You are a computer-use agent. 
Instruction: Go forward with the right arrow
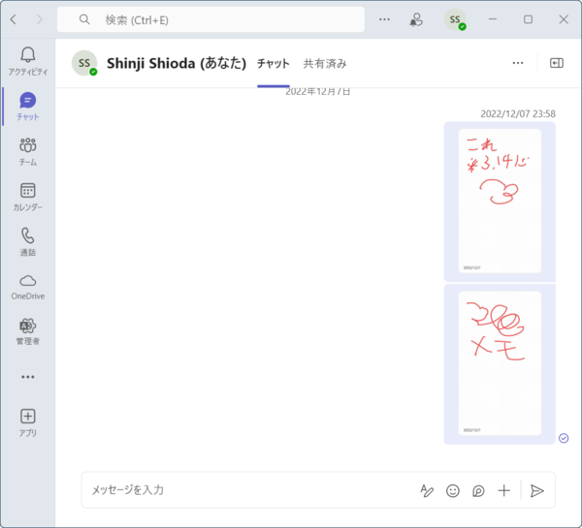tap(40, 19)
